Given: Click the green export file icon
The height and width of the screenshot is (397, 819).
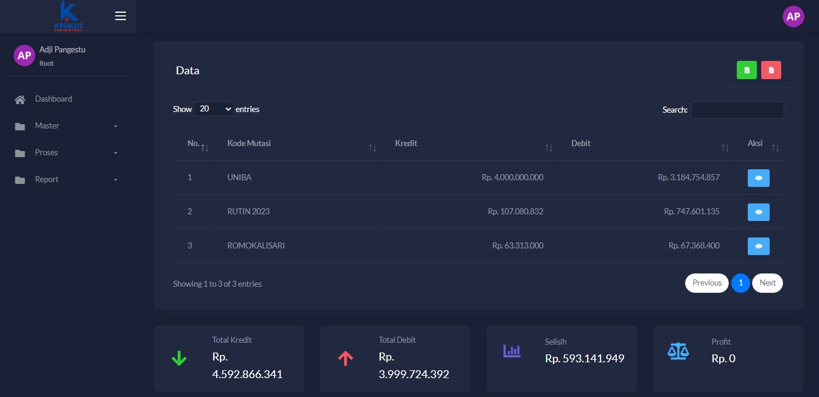Looking at the screenshot, I should coord(747,71).
